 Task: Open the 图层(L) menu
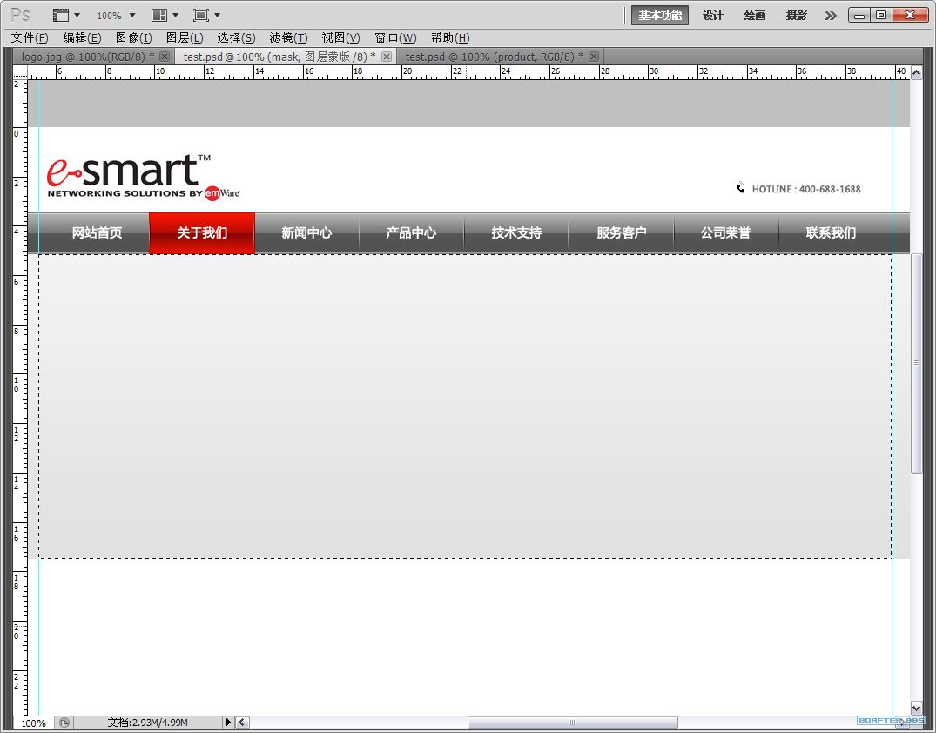tap(185, 37)
